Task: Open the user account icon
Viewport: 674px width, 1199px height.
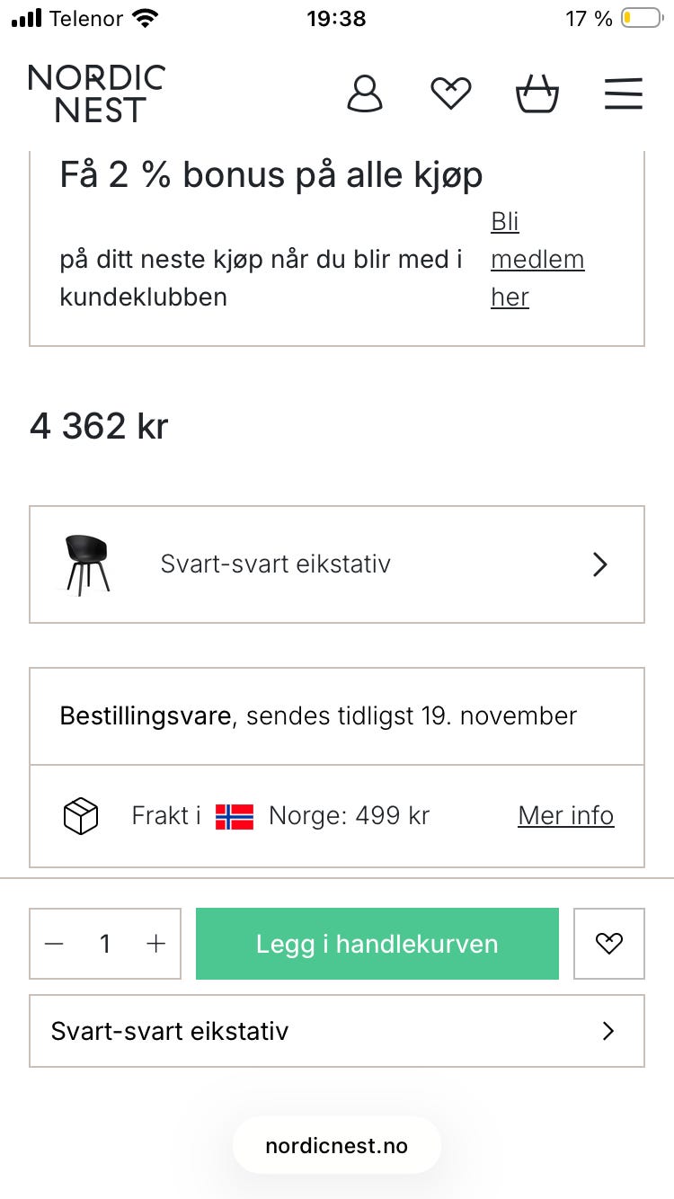Action: click(365, 93)
